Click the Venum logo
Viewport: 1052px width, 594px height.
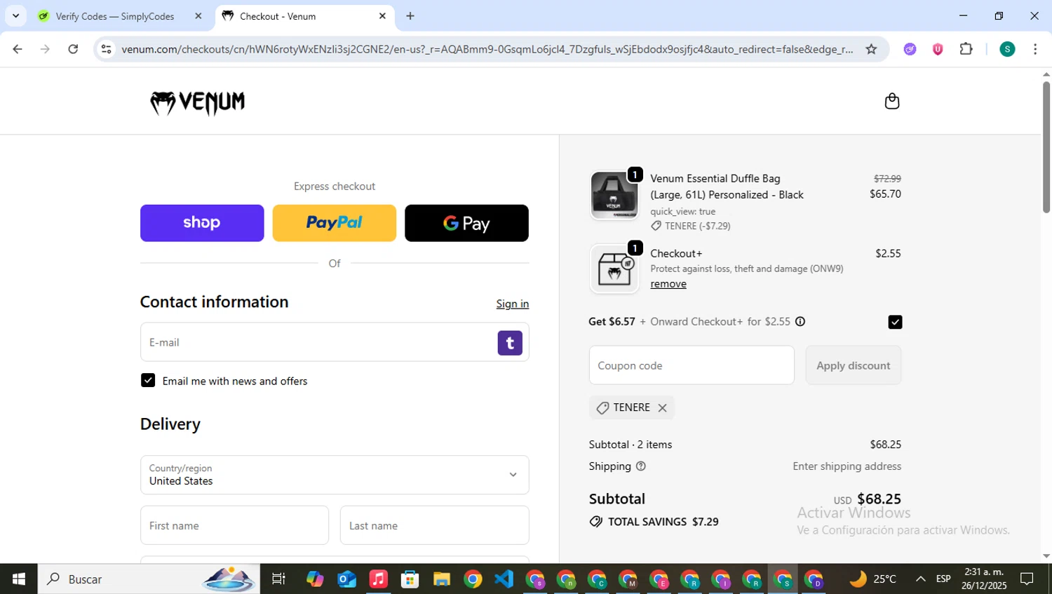[197, 102]
